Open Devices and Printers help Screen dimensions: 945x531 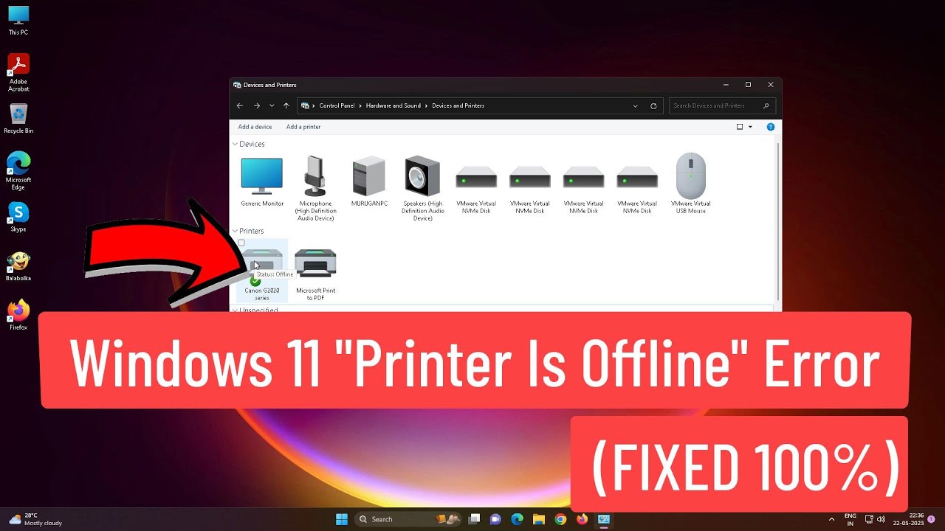770,127
